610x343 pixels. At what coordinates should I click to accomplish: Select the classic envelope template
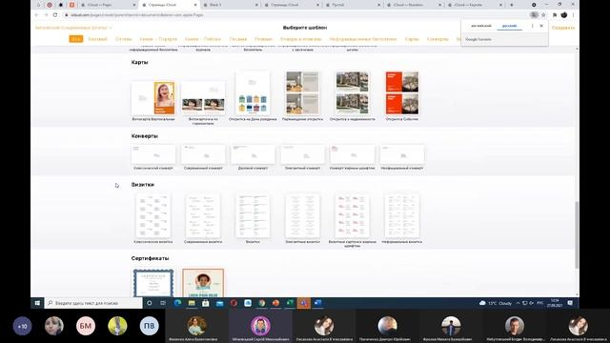153,154
